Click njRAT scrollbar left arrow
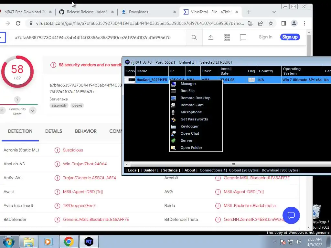331x248 pixels. tap(127, 164)
